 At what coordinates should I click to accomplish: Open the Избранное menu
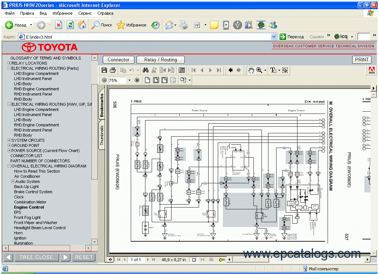62,13
